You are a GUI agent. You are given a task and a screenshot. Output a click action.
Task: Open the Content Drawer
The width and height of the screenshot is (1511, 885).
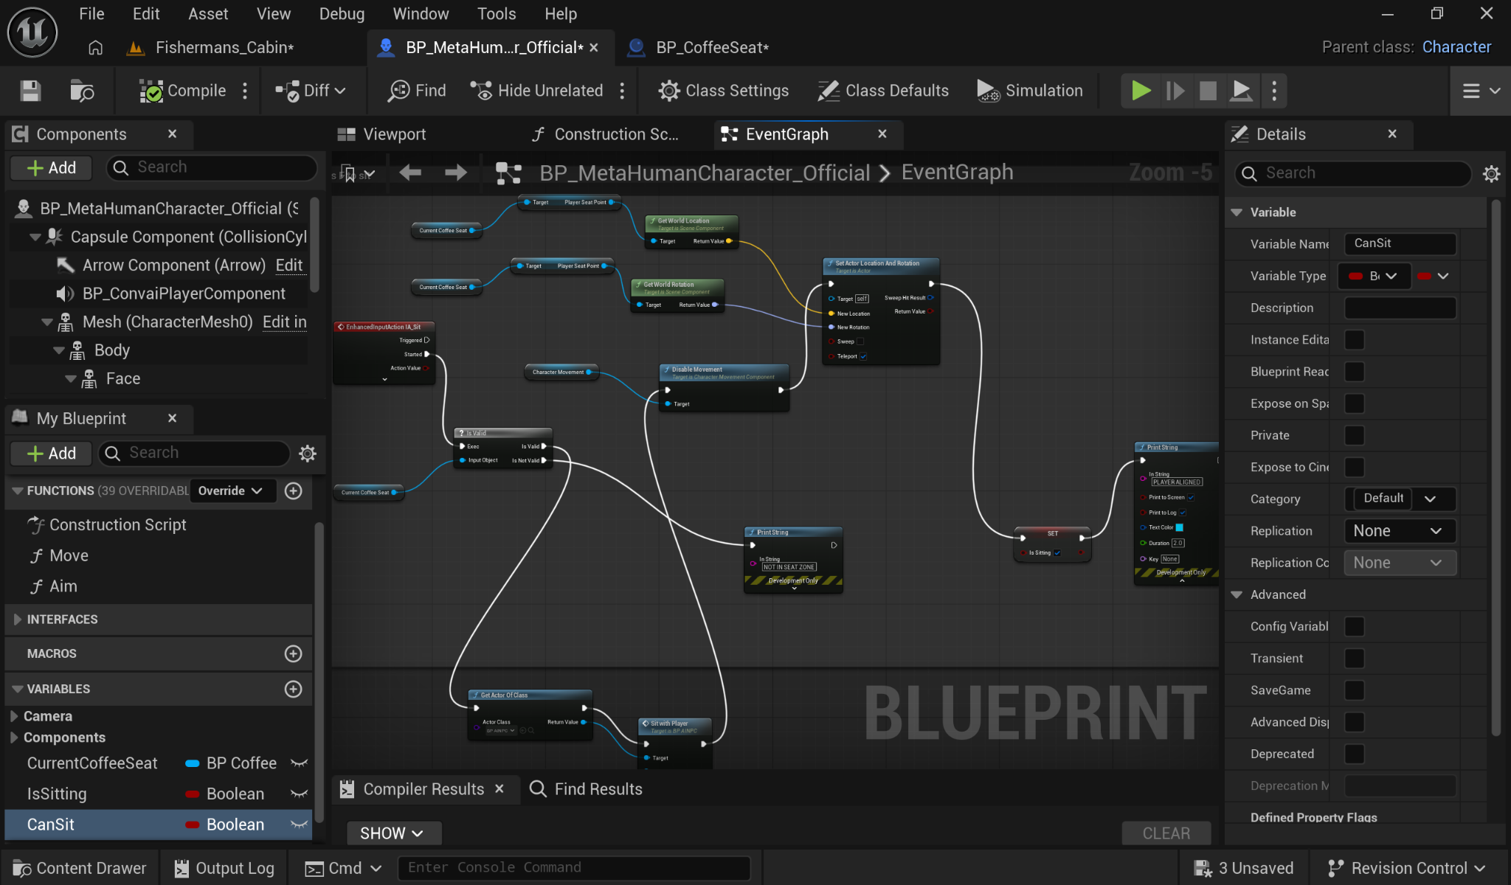tap(80, 868)
